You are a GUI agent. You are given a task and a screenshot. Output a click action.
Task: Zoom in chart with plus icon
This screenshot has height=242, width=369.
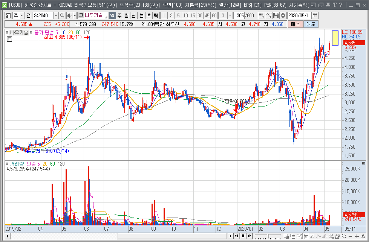click(357, 236)
